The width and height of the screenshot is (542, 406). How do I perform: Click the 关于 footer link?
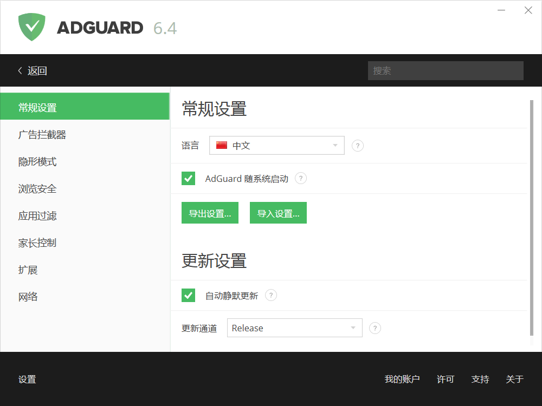515,379
